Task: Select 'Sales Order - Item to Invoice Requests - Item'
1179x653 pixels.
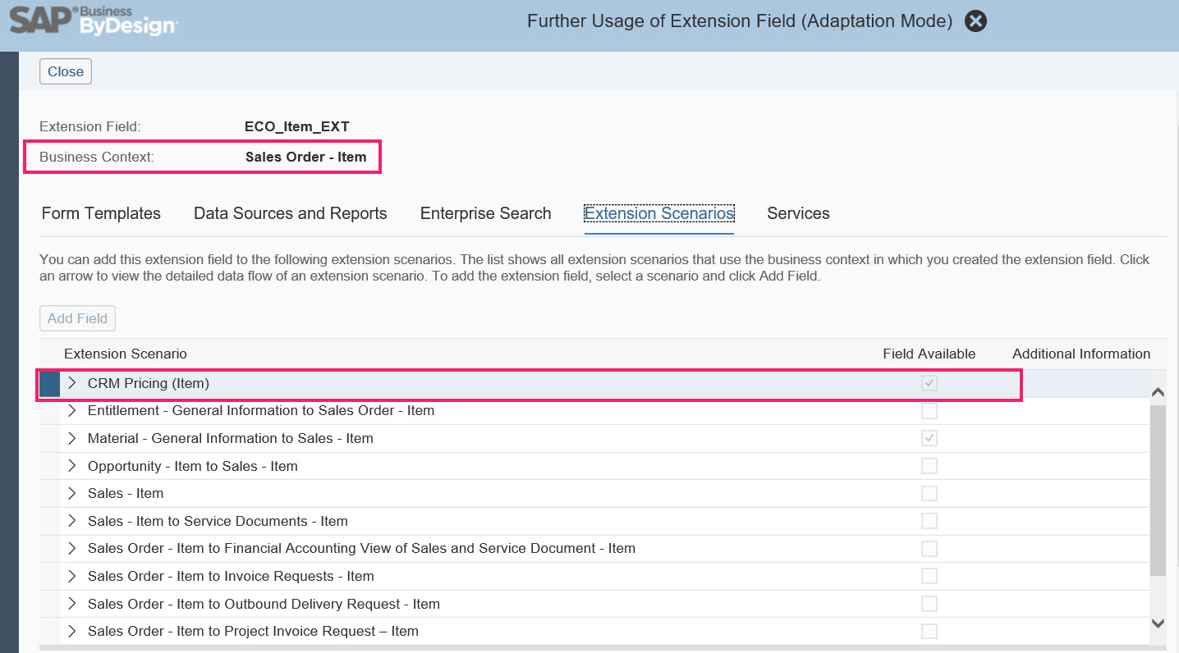Action: click(x=231, y=576)
